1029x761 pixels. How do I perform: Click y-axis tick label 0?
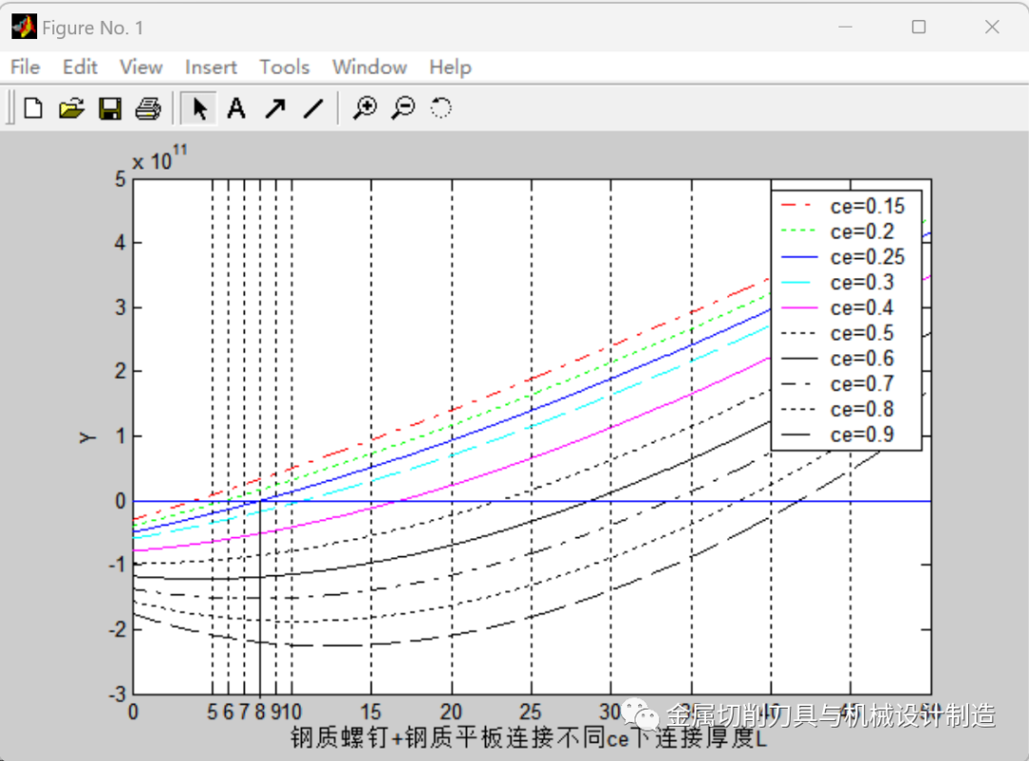pyautogui.click(x=120, y=501)
